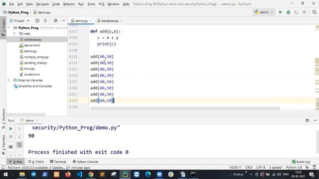
Task: Toggle soft-wrap in Run console
Action: point(19,145)
